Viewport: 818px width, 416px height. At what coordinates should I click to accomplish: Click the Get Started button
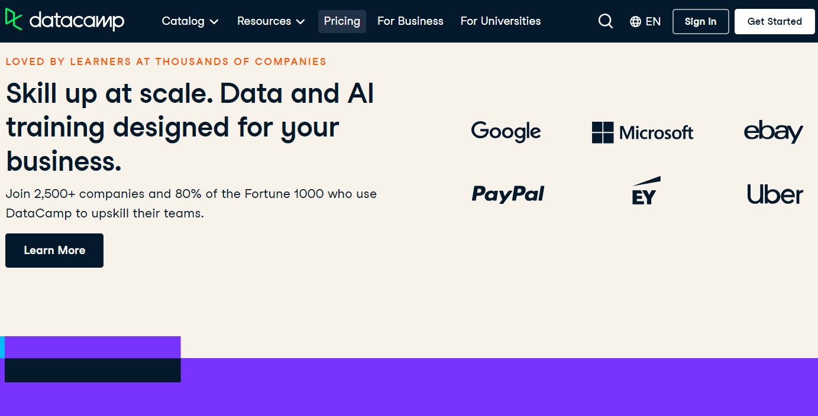tap(774, 21)
